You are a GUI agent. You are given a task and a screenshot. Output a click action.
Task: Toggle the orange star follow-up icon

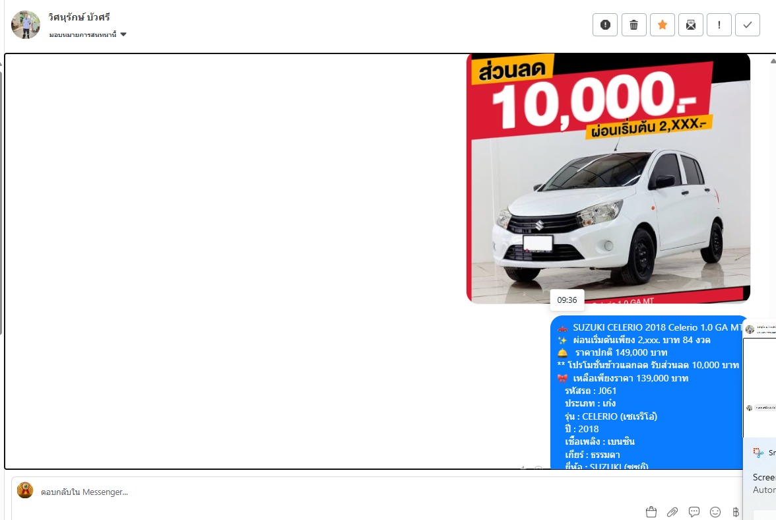(x=663, y=24)
